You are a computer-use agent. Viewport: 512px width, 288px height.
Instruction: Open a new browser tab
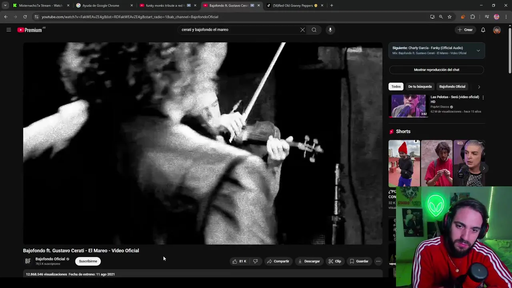(x=332, y=6)
